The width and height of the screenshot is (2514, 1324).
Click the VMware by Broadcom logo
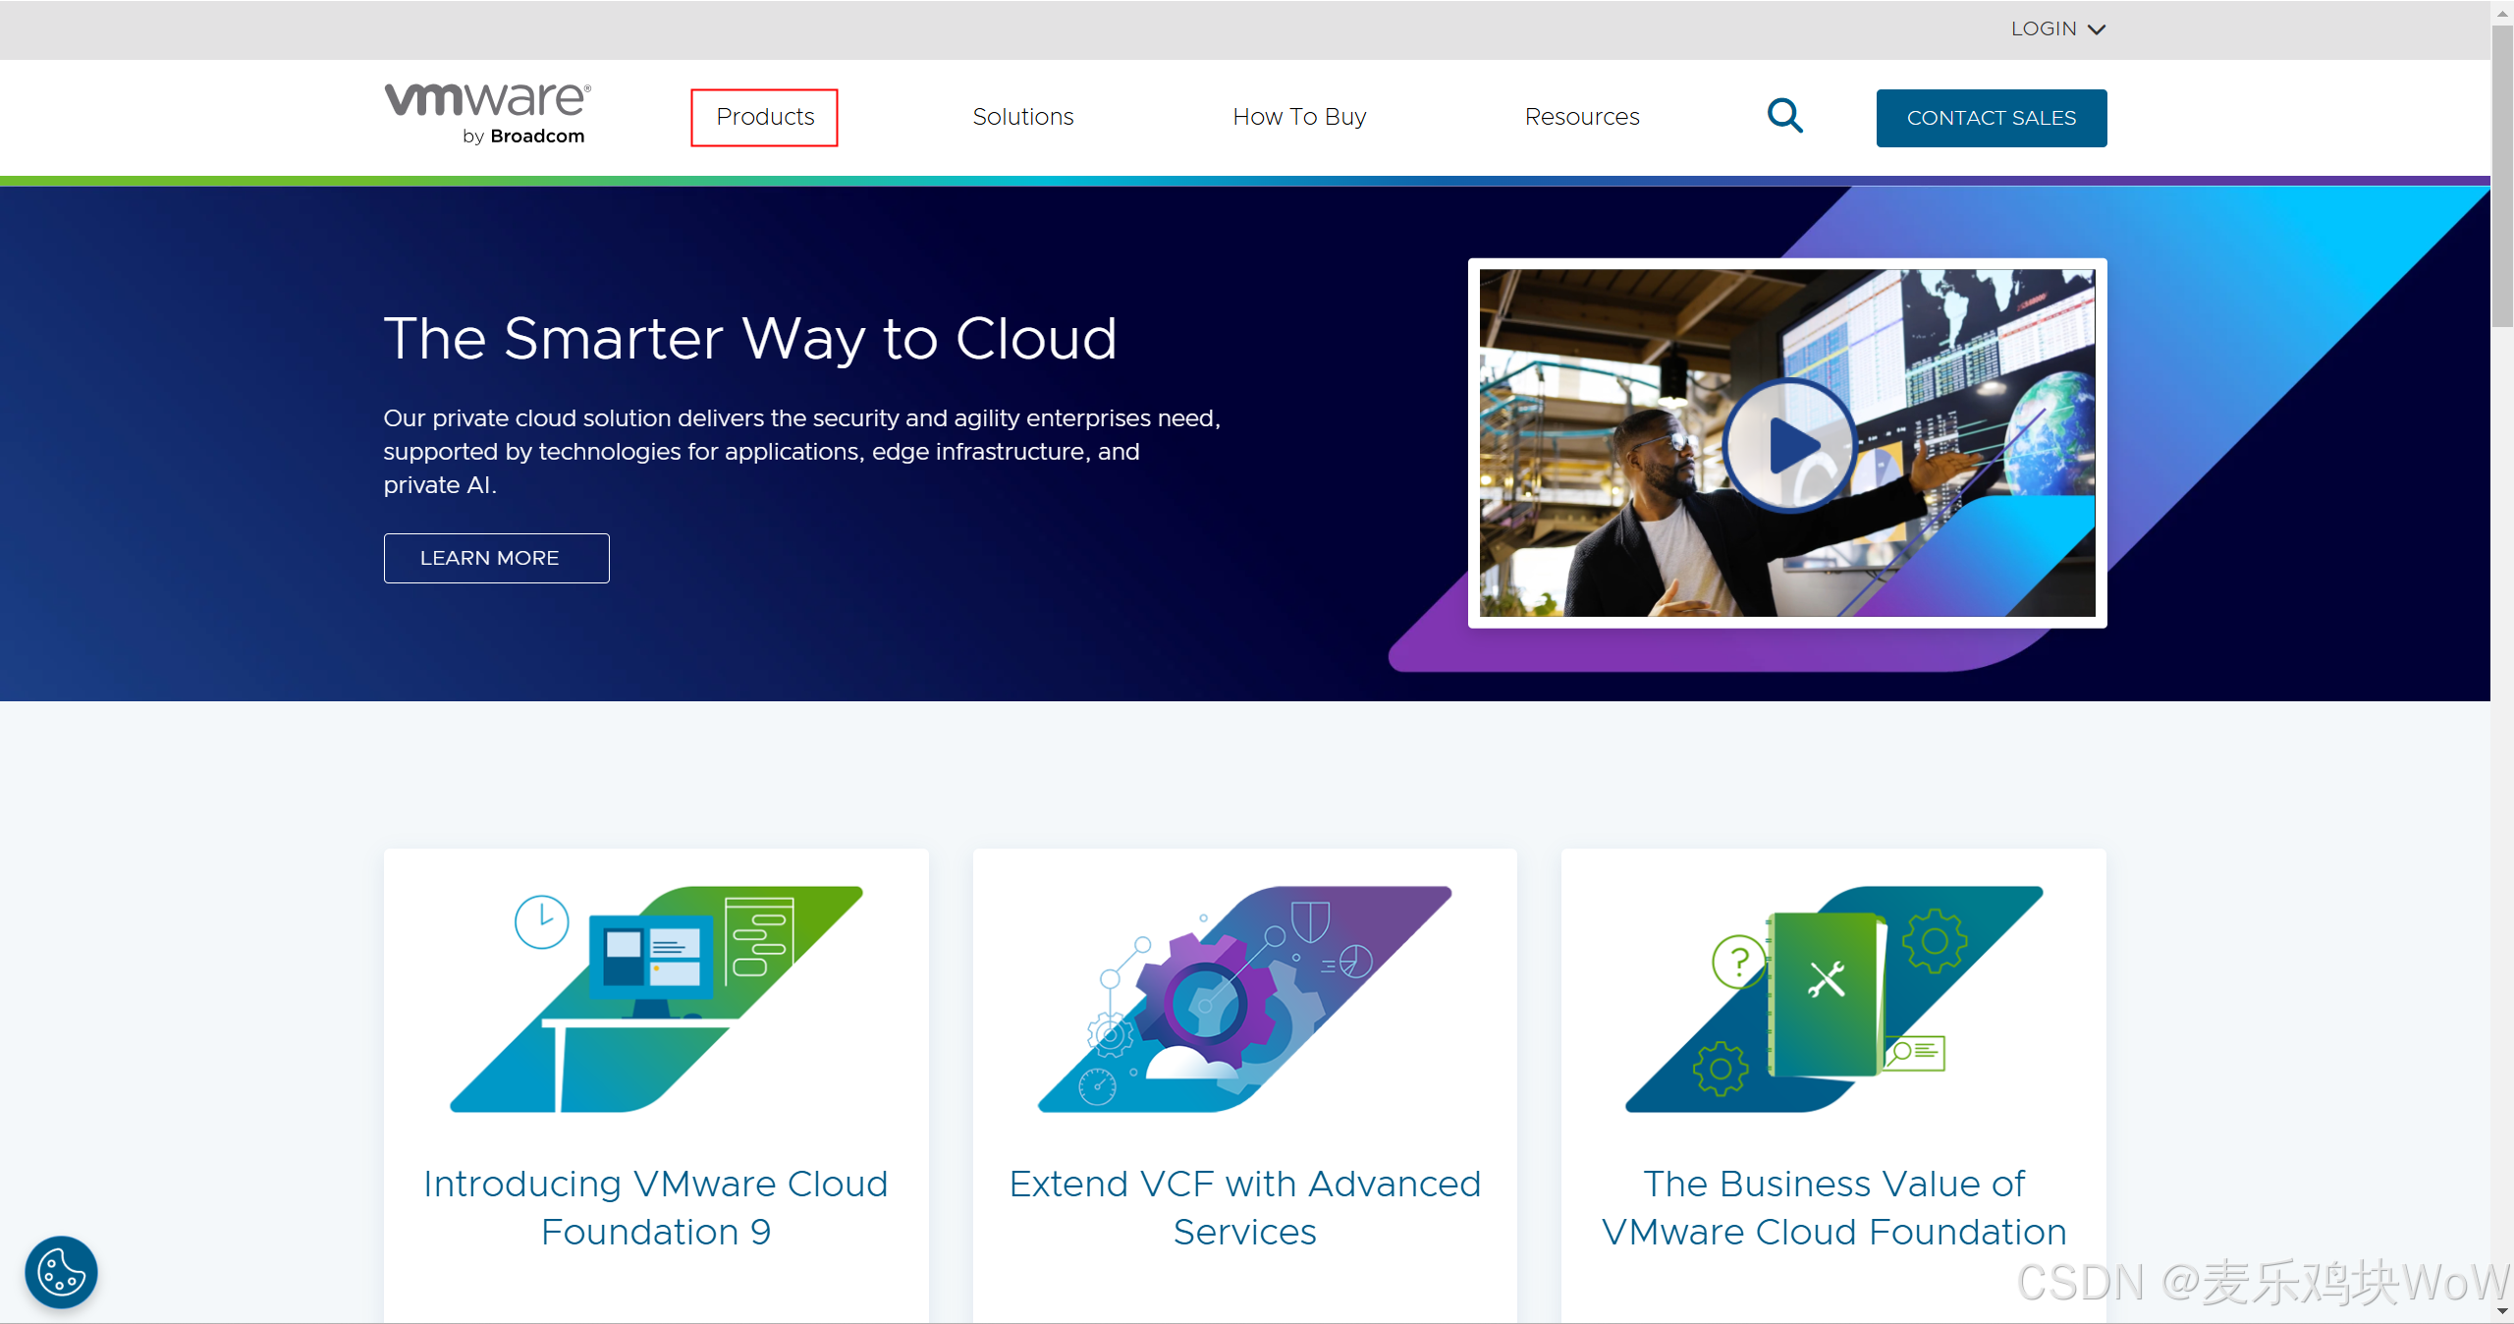pos(487,115)
